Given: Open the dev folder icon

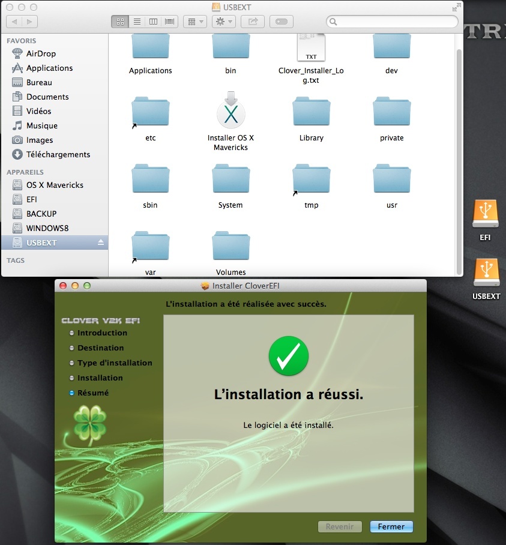Looking at the screenshot, I should (392, 46).
